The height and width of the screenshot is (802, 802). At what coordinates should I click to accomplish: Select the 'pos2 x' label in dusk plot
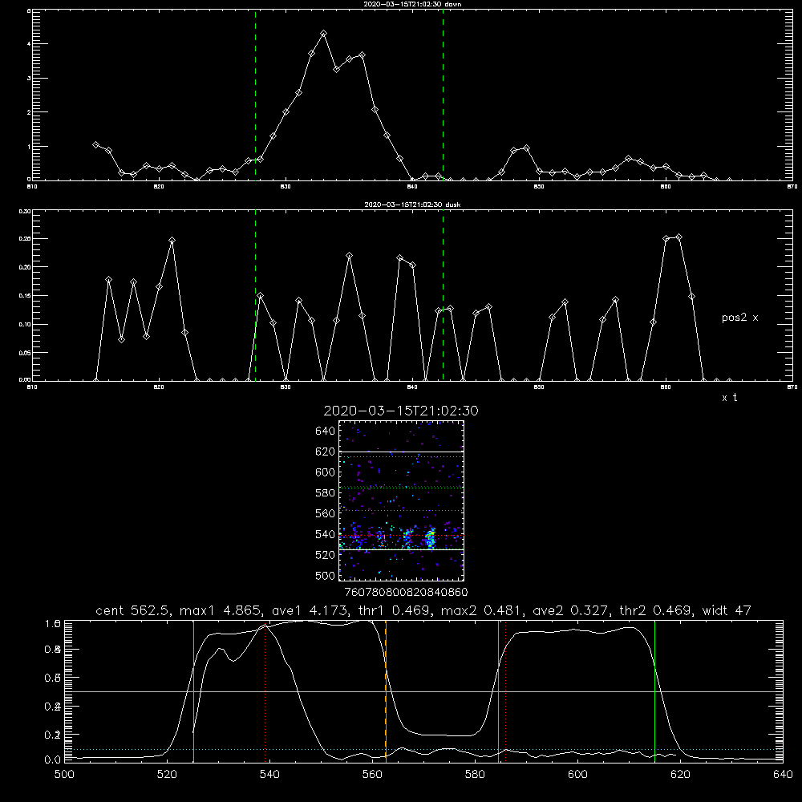tap(739, 318)
